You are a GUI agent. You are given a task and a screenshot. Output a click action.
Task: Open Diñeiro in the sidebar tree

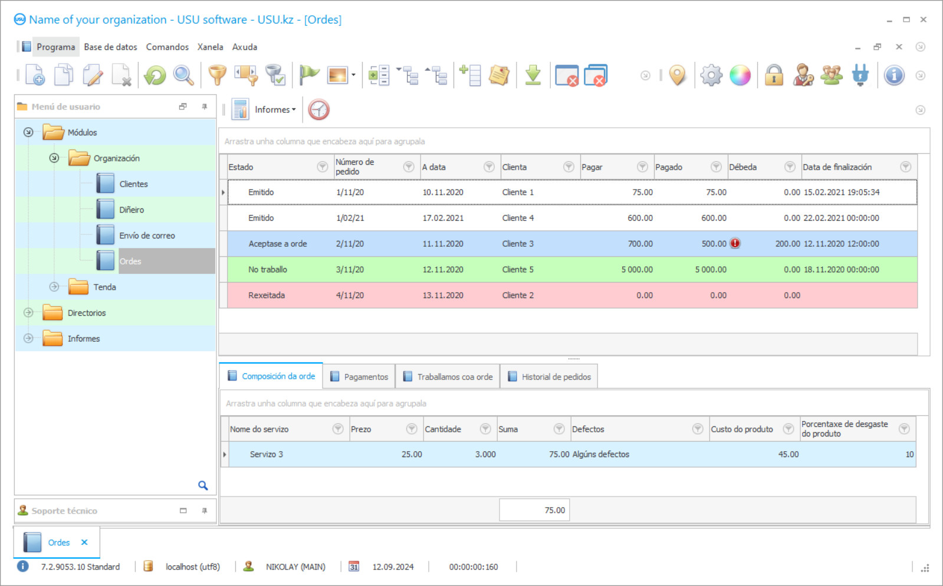coord(132,210)
